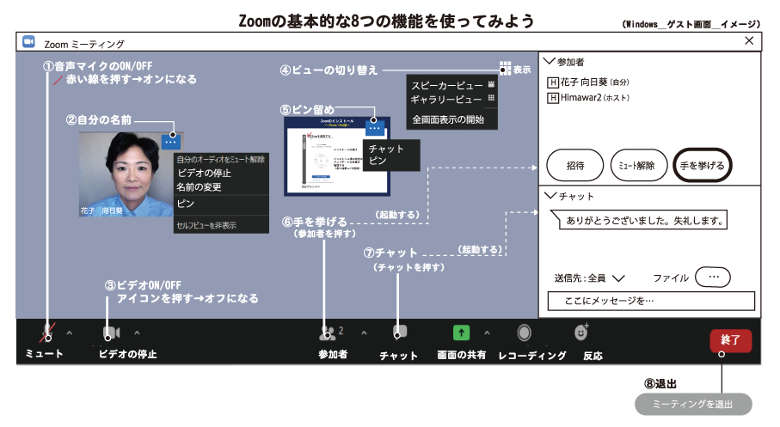Viewport: 780px width, 427px height.
Task: Click the 招待 invite button
Action: pyautogui.click(x=574, y=164)
